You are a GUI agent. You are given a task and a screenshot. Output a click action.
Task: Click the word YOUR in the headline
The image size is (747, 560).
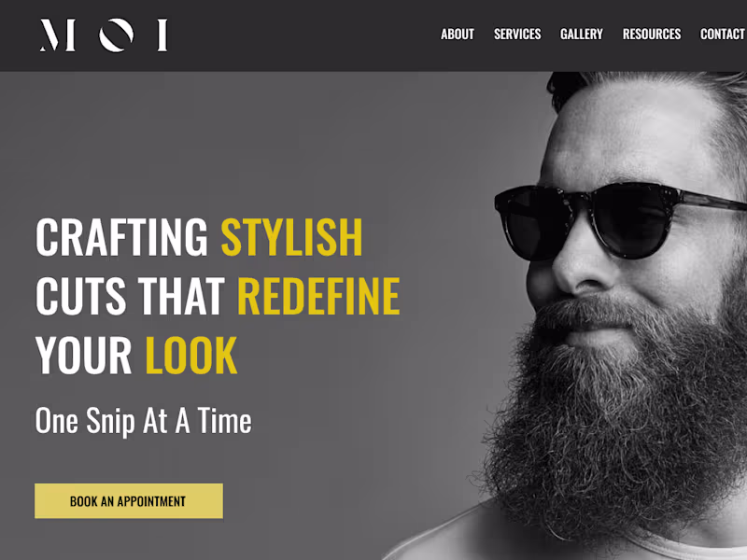click(83, 356)
